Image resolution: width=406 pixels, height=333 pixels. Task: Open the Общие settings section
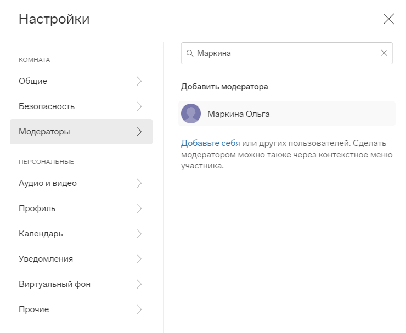pyautogui.click(x=81, y=81)
